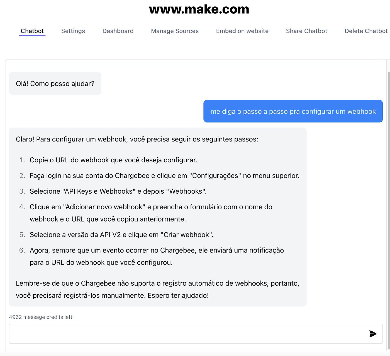
Task: Open the Manage Sources tab
Action: [175, 31]
